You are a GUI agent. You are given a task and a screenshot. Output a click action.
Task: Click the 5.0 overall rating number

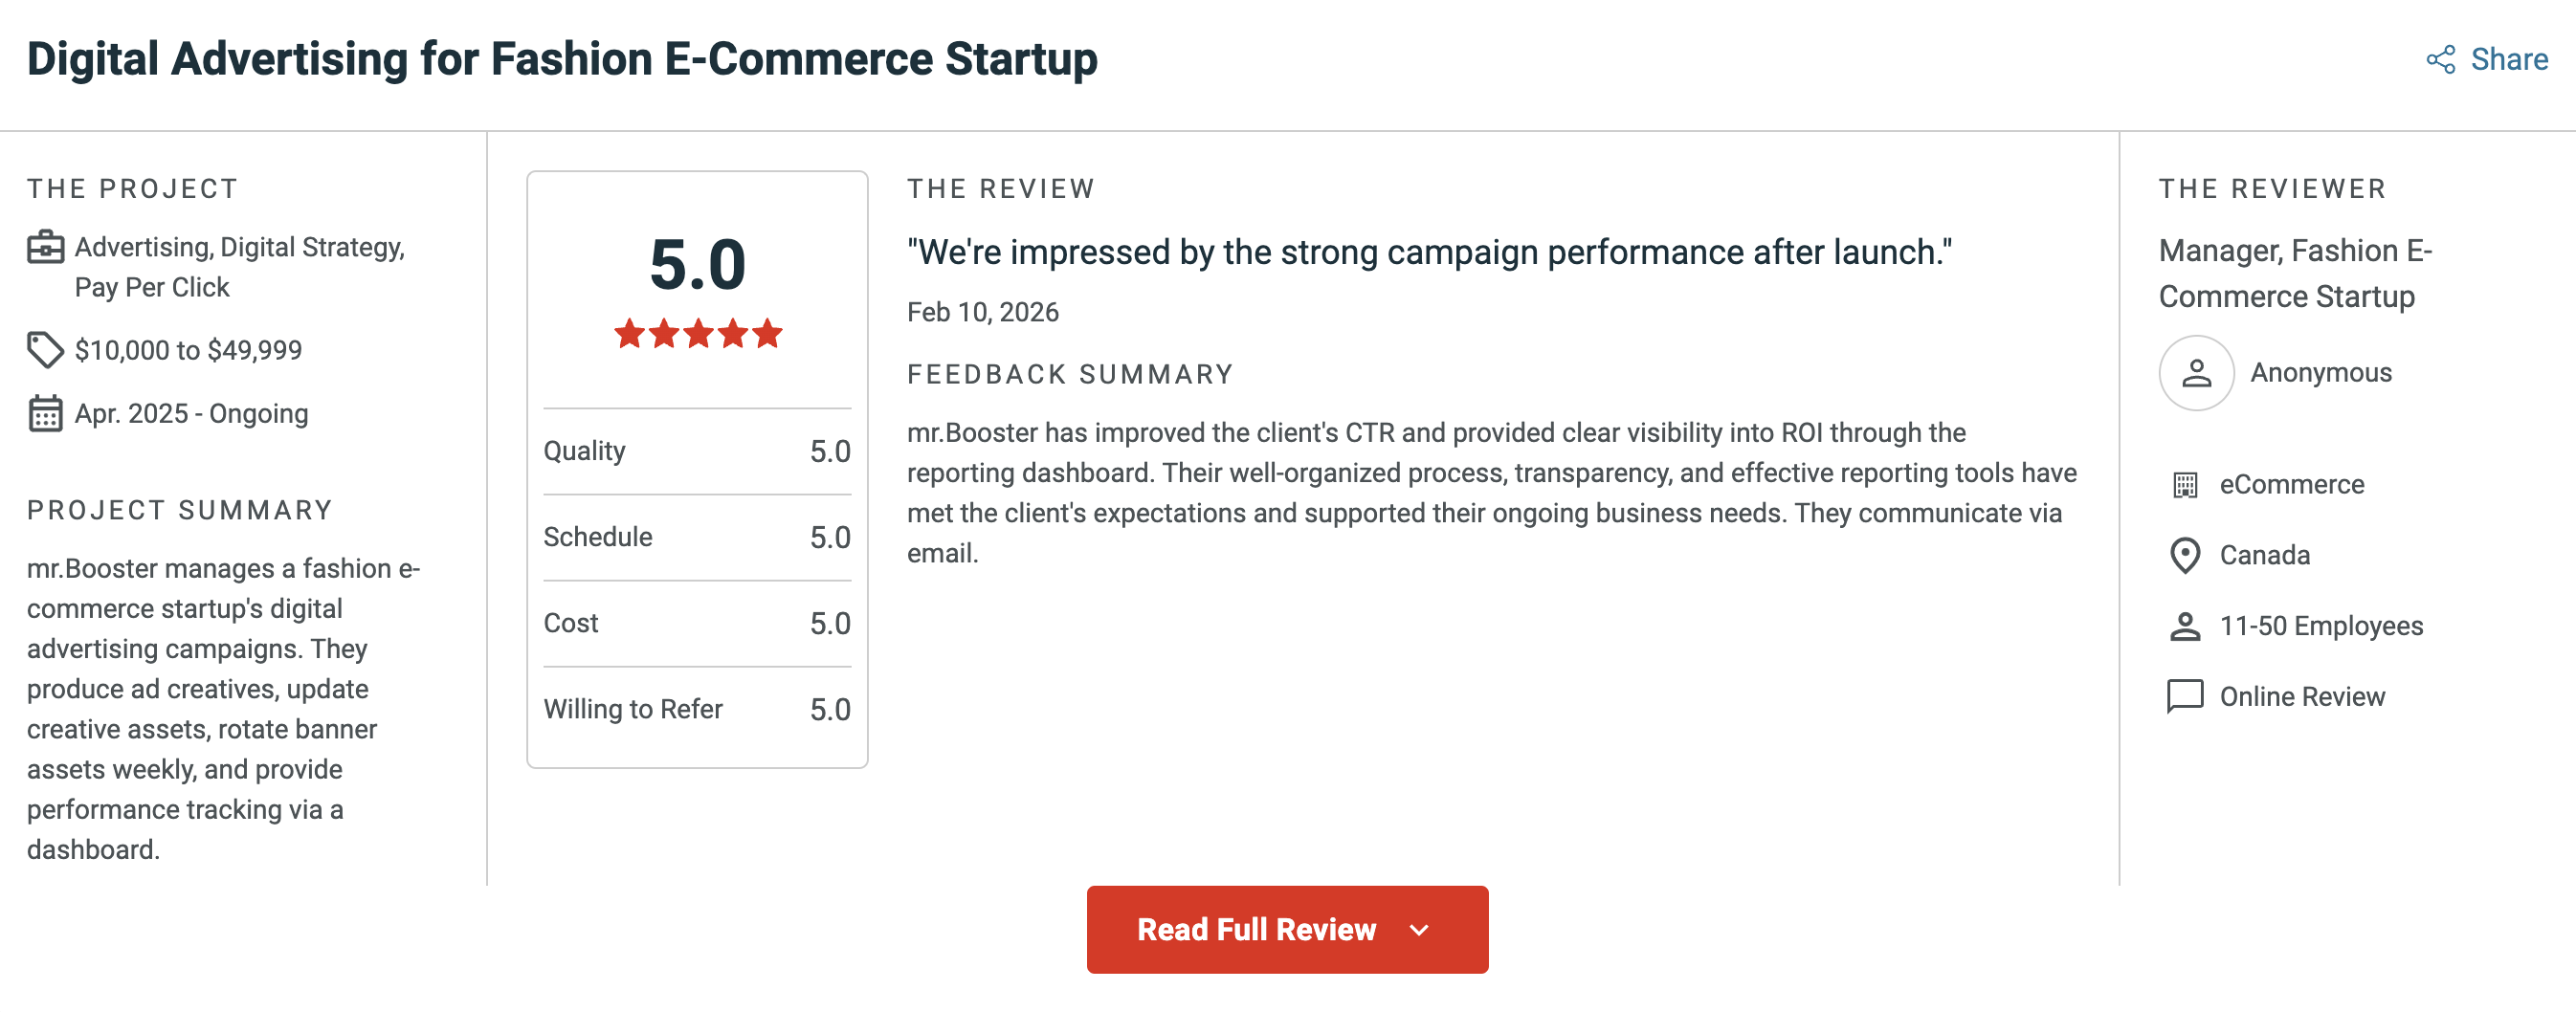(x=698, y=265)
